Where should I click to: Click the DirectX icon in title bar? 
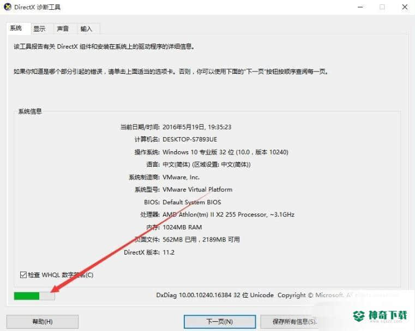pos(8,7)
